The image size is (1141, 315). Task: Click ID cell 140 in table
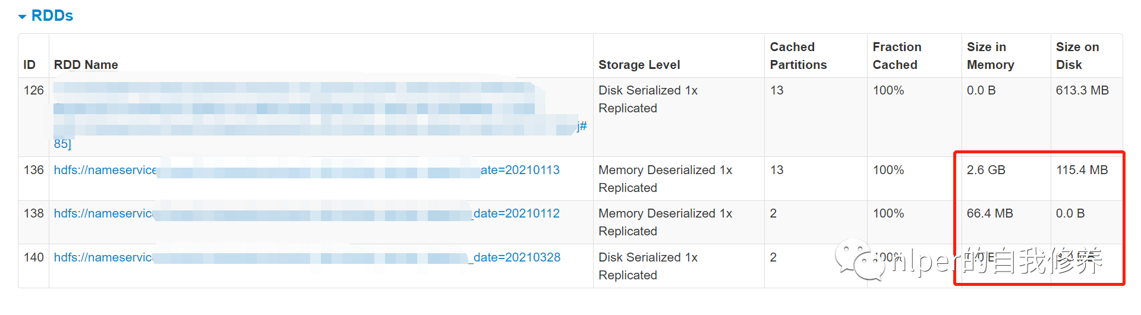[x=34, y=257]
